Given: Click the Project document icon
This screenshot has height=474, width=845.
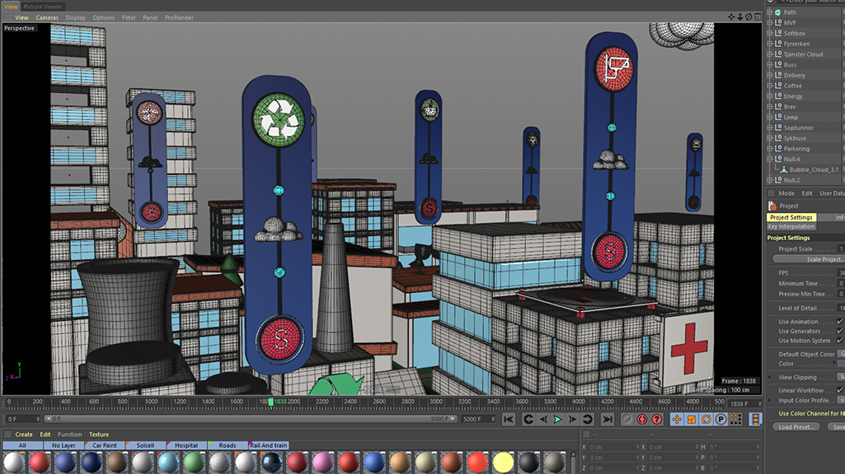Looking at the screenshot, I should click(x=772, y=206).
